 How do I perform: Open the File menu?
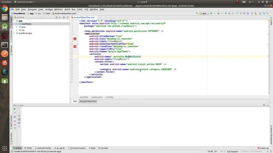point(12,9)
